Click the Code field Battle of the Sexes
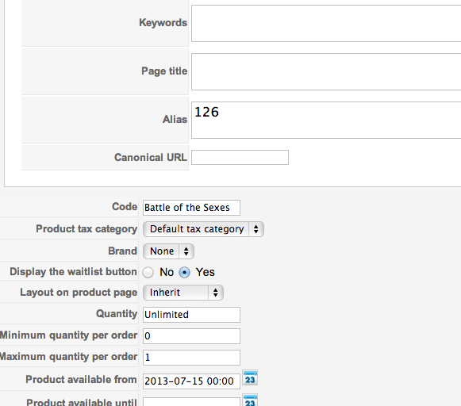 (x=191, y=208)
